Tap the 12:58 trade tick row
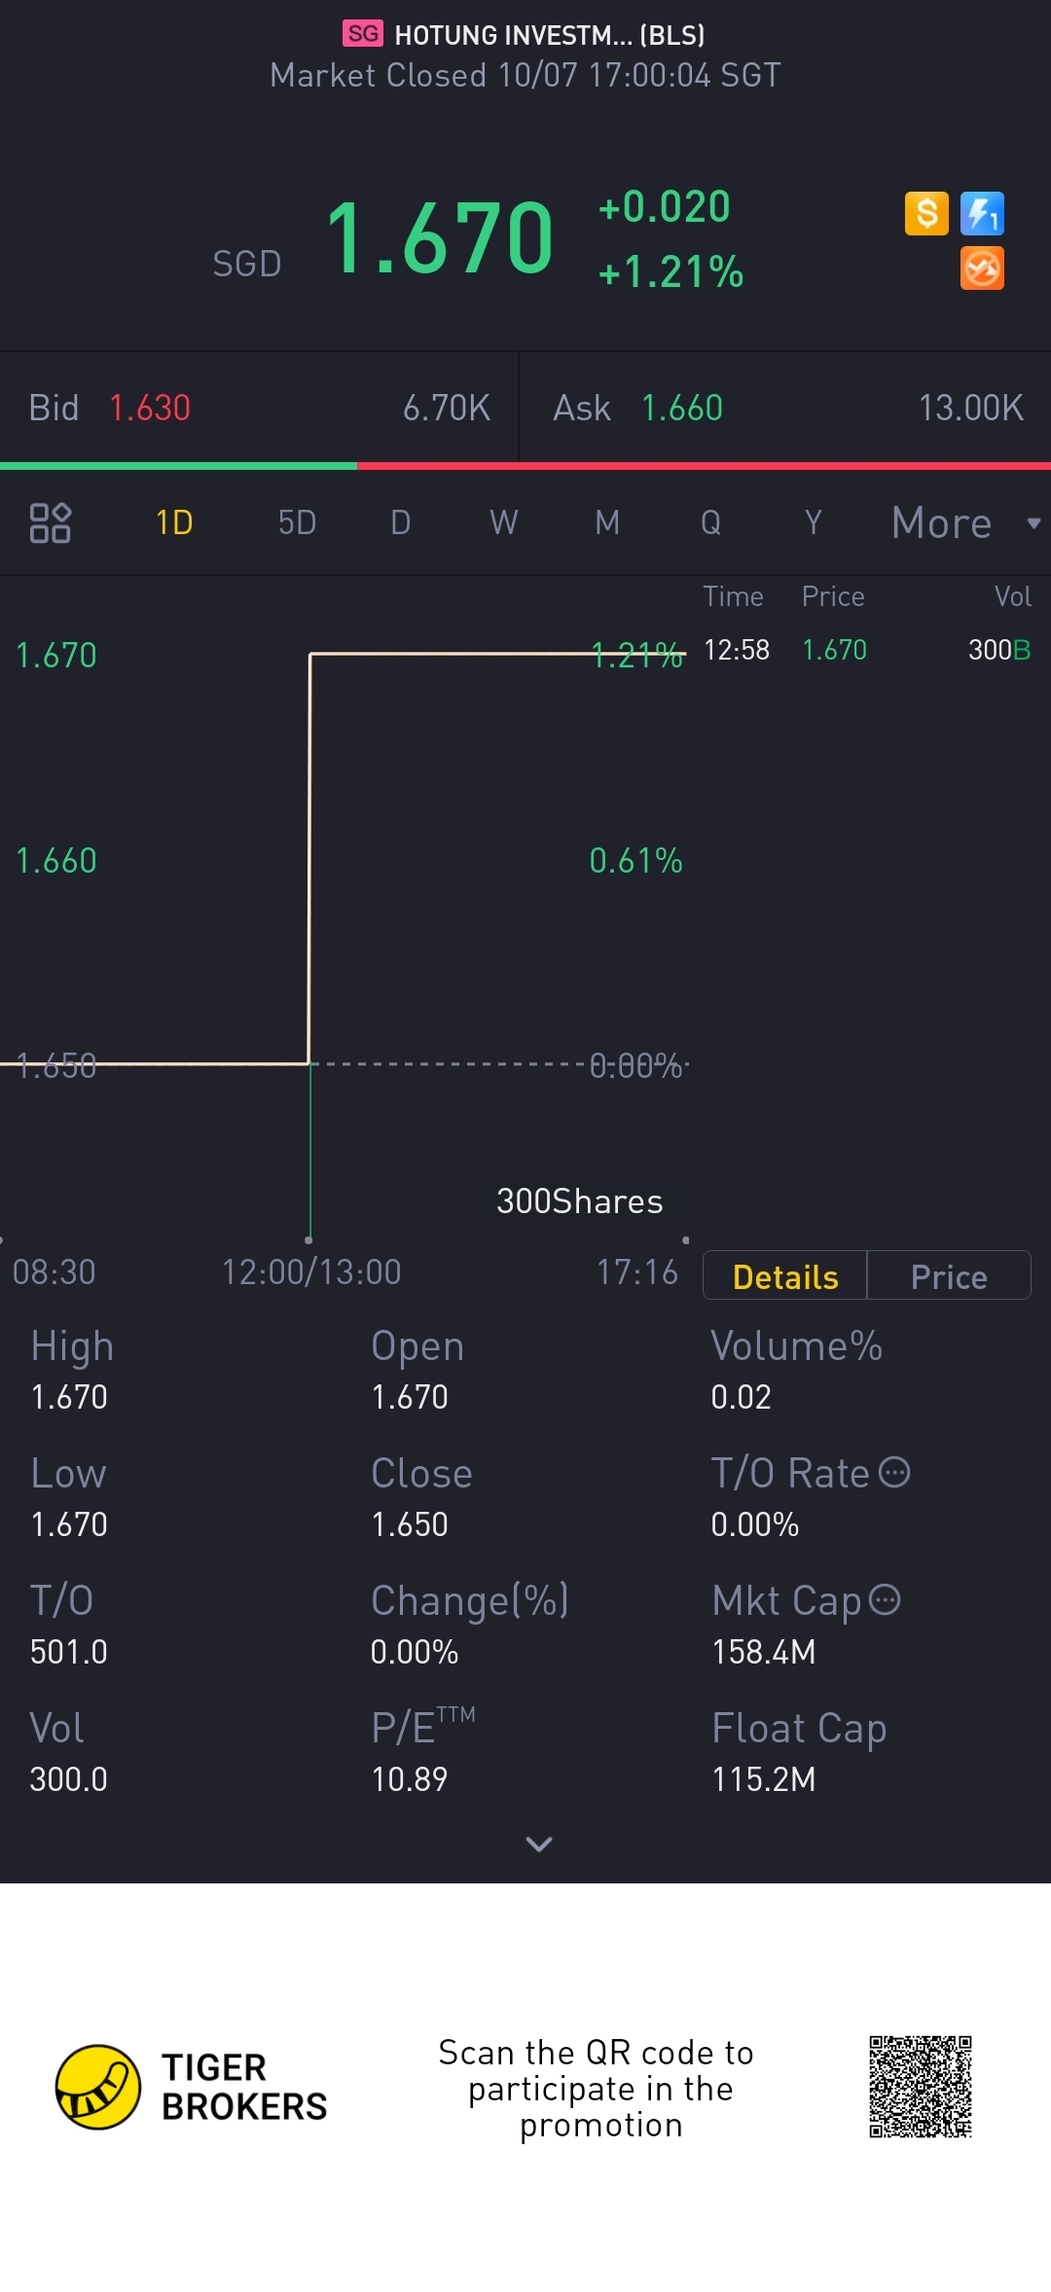 [x=866, y=650]
